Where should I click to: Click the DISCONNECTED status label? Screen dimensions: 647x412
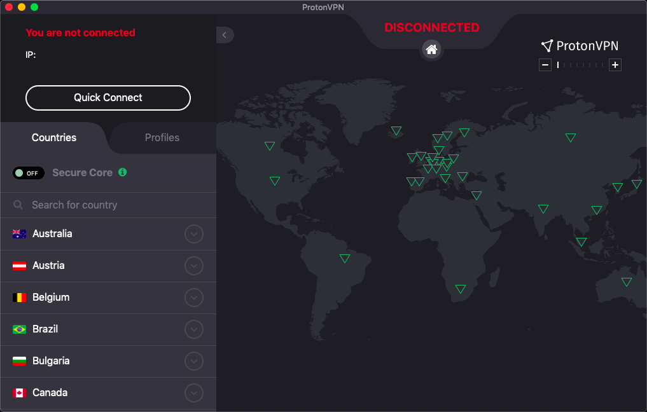tap(431, 27)
